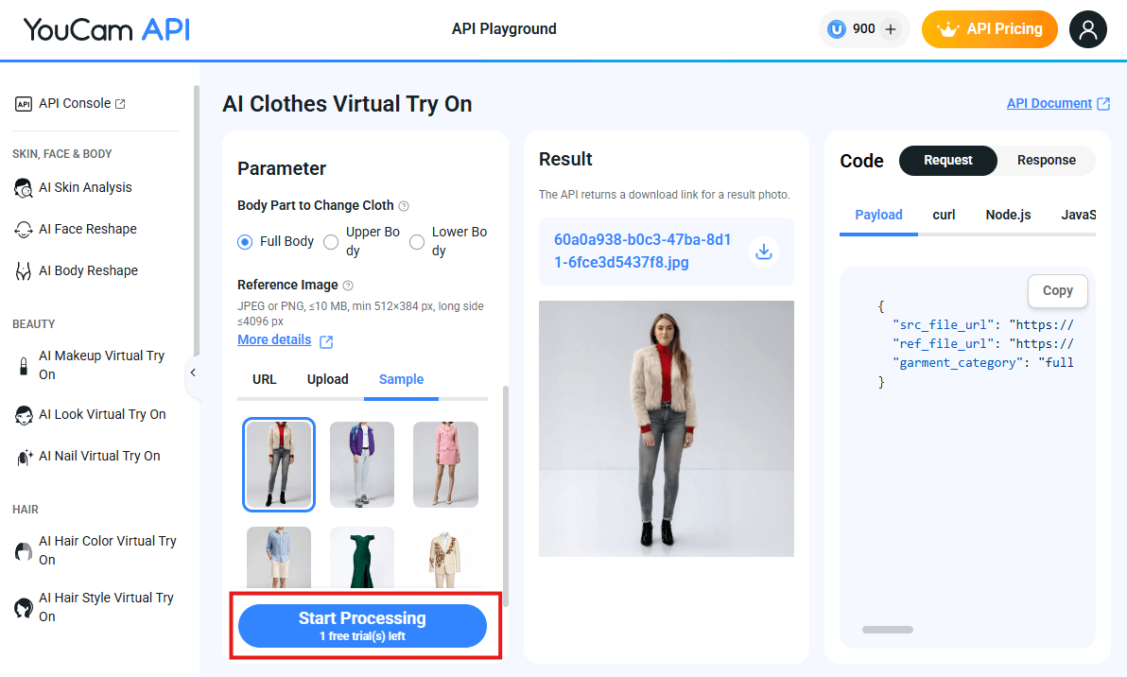
Task: Switch code view to Response
Action: pyautogui.click(x=1046, y=161)
